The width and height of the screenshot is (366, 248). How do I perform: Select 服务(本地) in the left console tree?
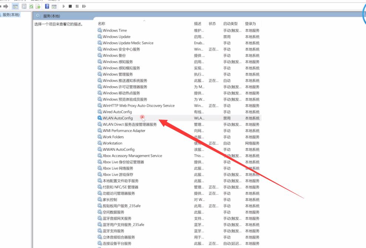[11, 15]
